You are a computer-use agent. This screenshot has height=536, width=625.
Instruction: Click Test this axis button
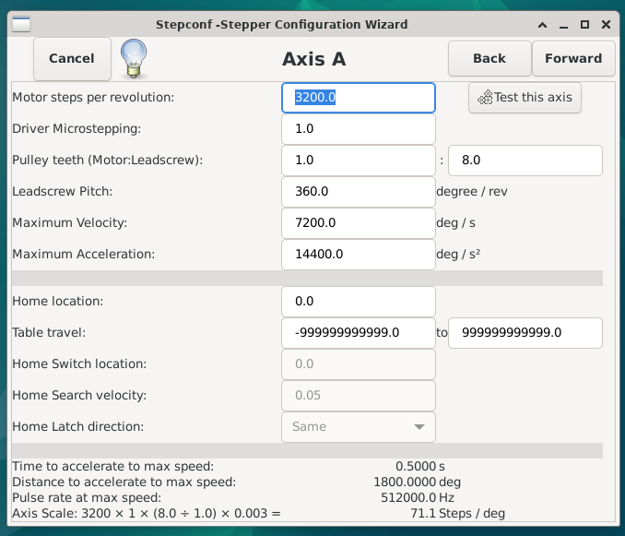click(525, 98)
